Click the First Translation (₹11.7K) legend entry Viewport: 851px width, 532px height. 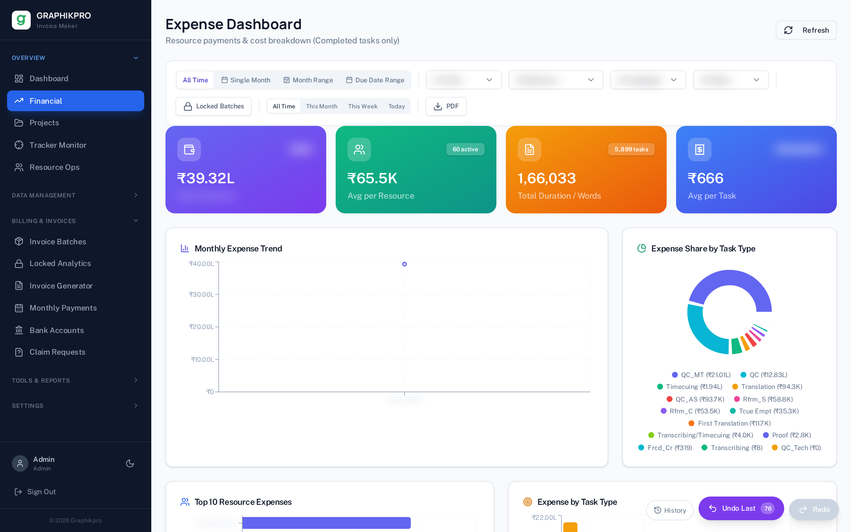pyautogui.click(x=730, y=423)
